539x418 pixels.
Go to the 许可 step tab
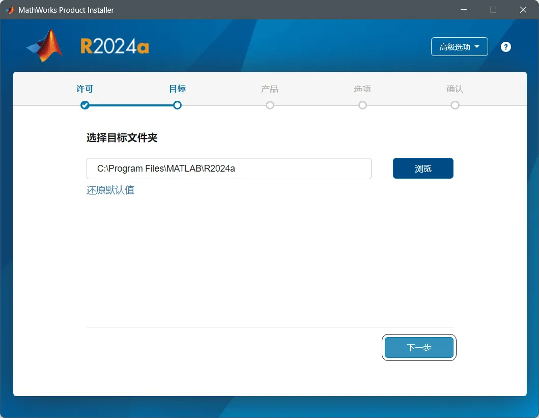pos(84,89)
